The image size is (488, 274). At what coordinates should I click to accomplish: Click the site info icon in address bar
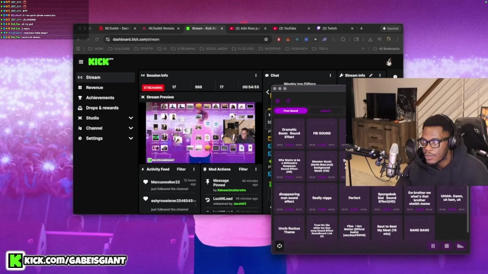(108, 39)
